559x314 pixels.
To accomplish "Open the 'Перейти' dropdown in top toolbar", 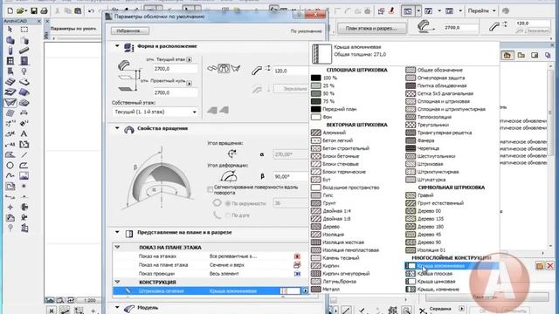I will coord(481,11).
